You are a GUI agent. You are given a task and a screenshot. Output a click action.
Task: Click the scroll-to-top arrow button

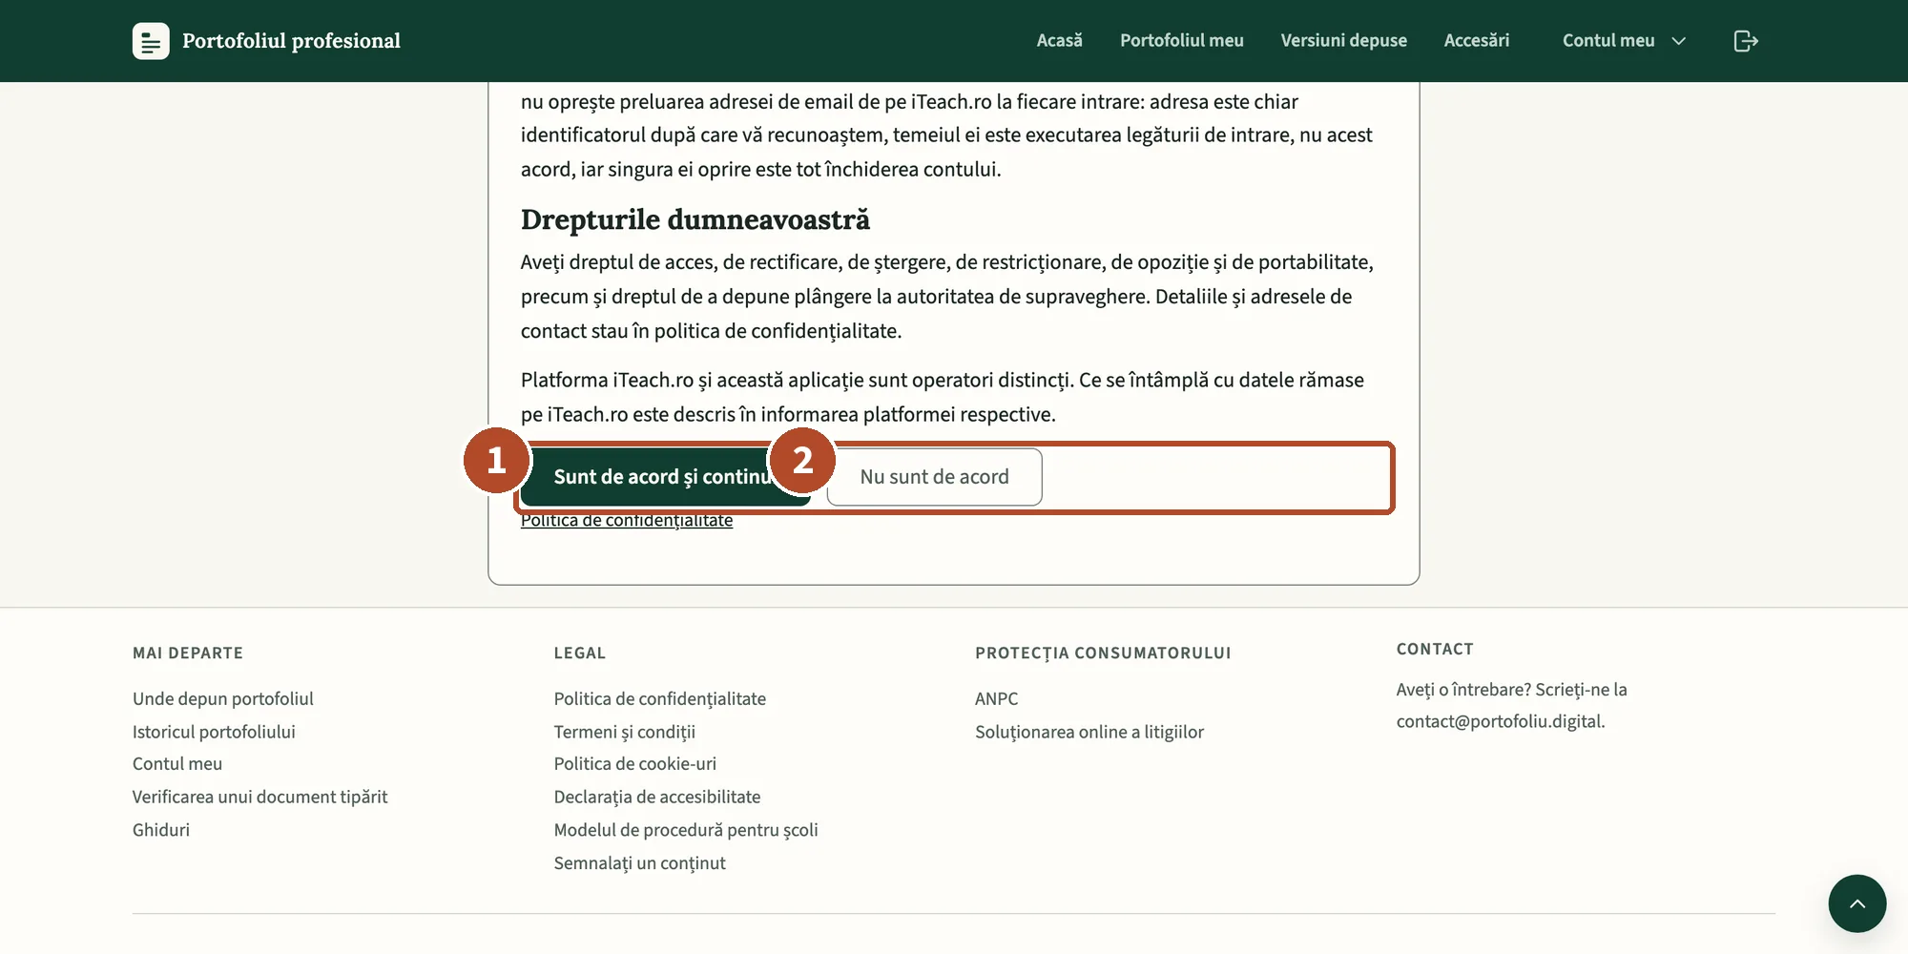1856,903
